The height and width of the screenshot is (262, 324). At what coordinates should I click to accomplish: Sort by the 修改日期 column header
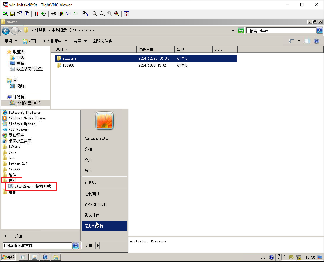click(156, 50)
